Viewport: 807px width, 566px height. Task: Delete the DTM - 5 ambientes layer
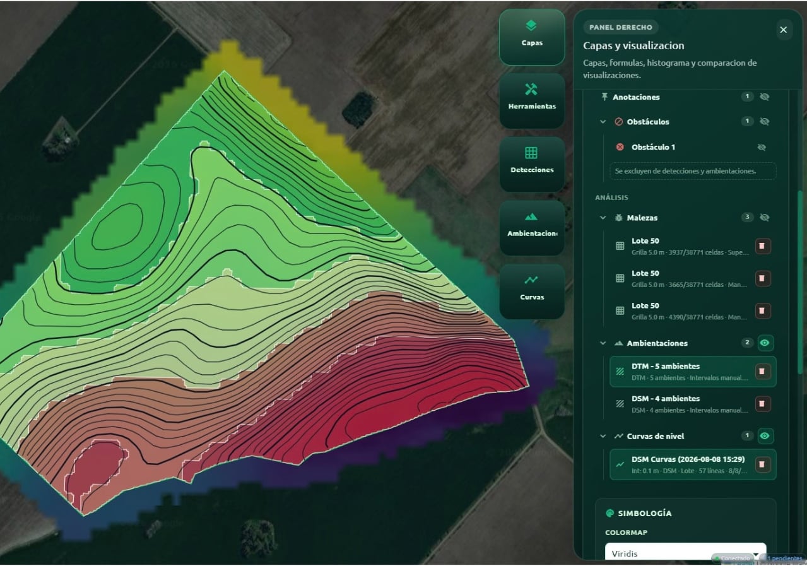click(x=763, y=372)
